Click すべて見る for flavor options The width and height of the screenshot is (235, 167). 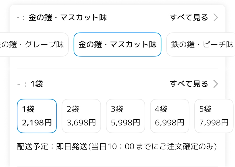(x=189, y=18)
